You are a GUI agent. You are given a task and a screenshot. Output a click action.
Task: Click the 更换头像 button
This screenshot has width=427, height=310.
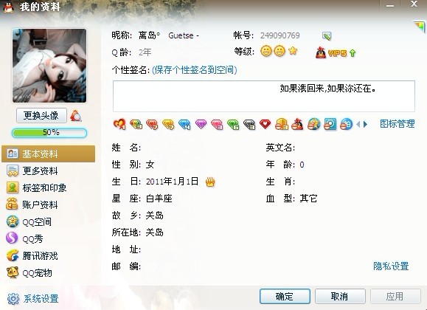pyautogui.click(x=41, y=116)
